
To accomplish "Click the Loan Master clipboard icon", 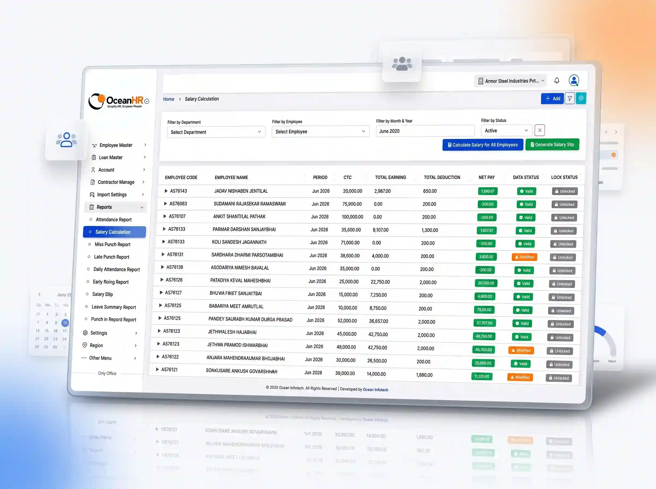I will [94, 157].
